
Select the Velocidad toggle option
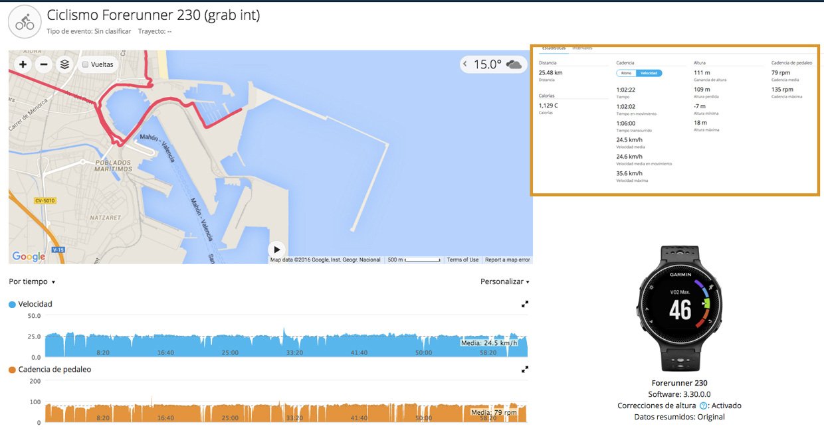tap(649, 73)
